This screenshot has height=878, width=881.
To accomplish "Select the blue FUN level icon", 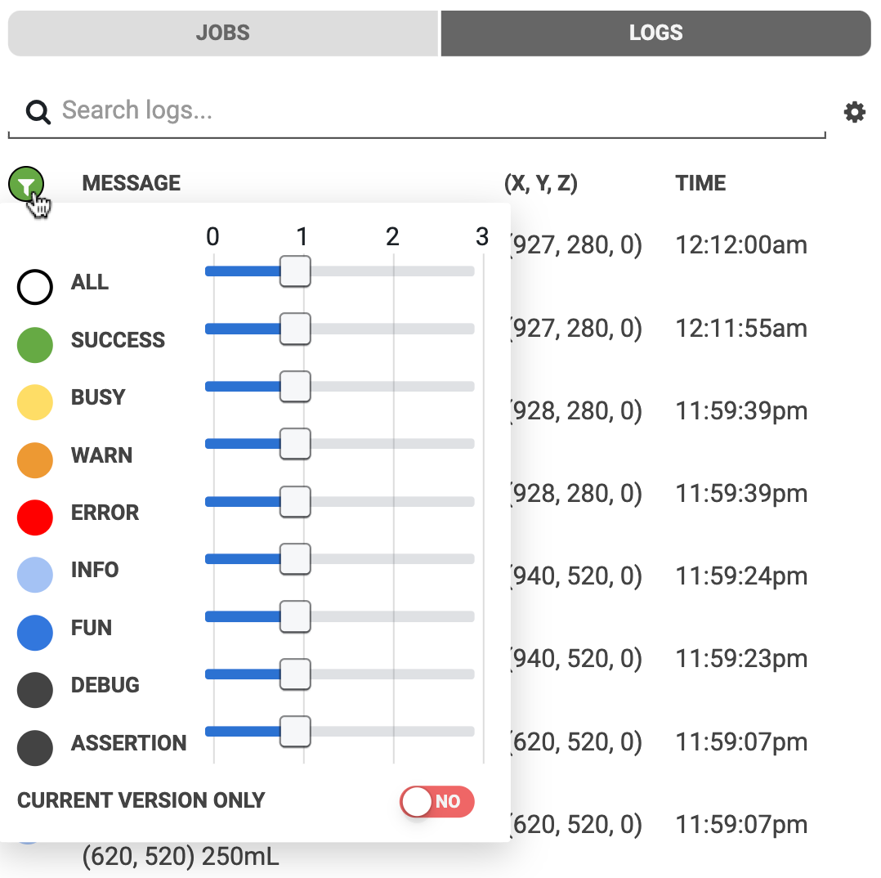I will tap(34, 632).
